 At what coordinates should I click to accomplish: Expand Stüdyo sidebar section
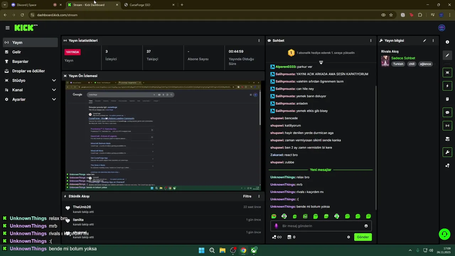[30, 80]
